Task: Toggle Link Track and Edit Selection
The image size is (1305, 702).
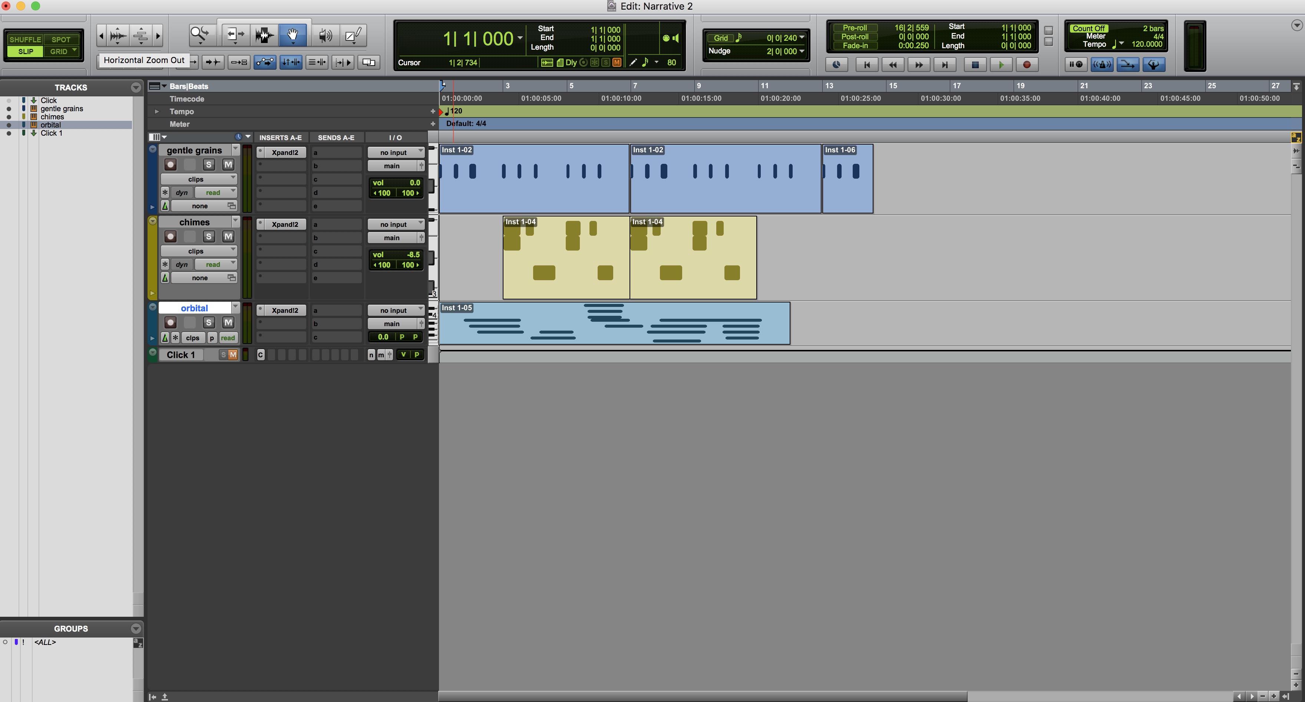Action: (317, 62)
